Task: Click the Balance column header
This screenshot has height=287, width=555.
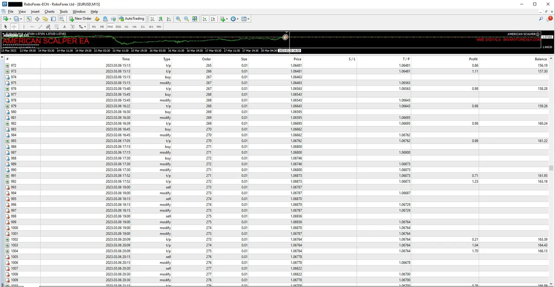Action: pos(541,59)
